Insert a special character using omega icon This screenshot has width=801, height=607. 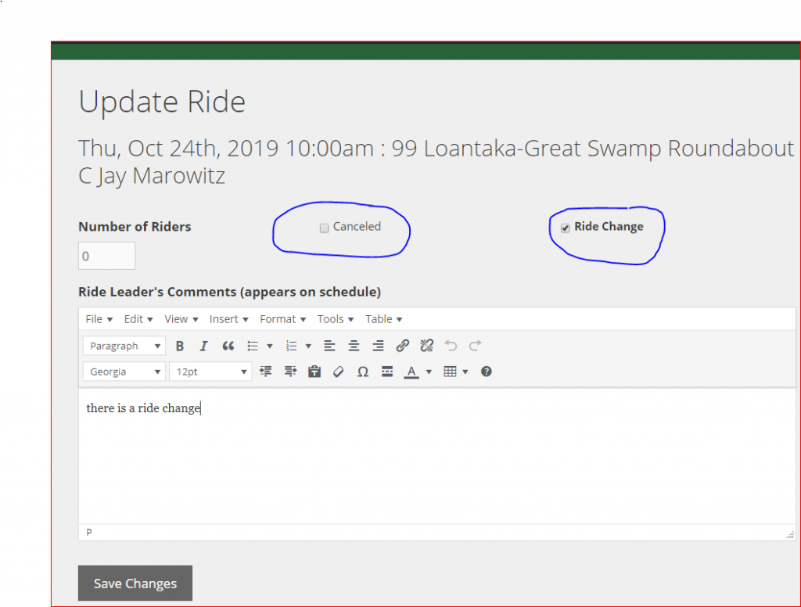click(362, 372)
